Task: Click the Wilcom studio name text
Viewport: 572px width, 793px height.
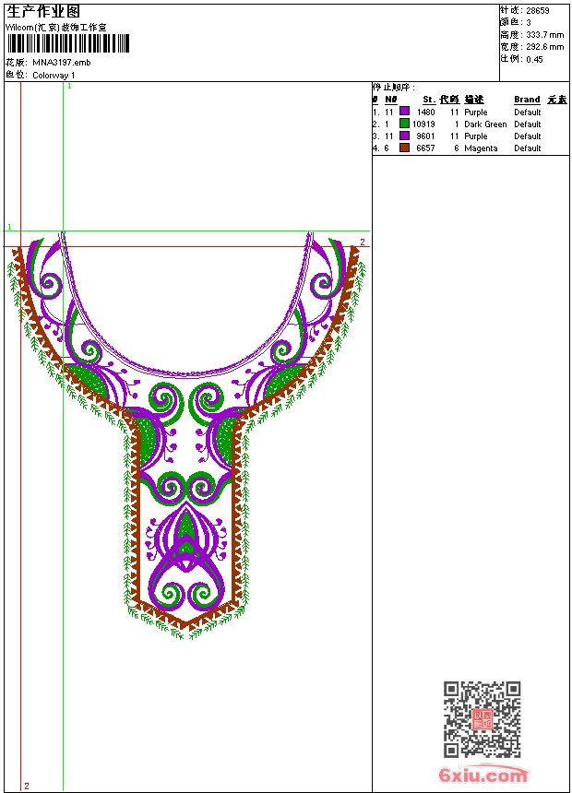Action: [x=56, y=28]
